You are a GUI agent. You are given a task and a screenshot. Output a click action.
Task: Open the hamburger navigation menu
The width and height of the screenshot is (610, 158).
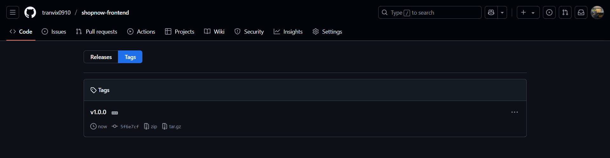point(13,12)
